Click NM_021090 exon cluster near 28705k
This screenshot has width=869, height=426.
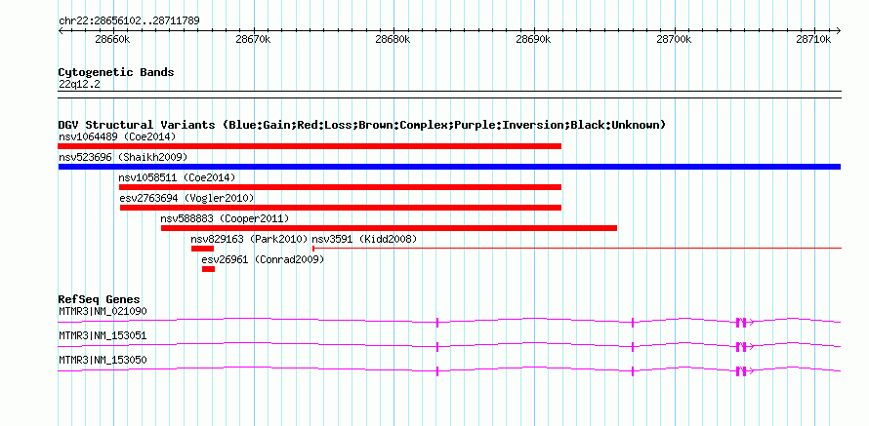[741, 323]
